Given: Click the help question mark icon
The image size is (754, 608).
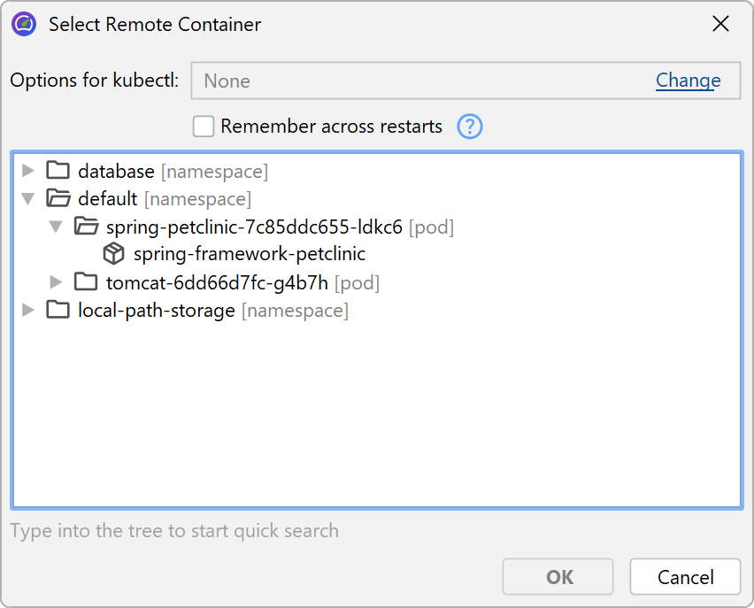Looking at the screenshot, I should click(x=470, y=127).
